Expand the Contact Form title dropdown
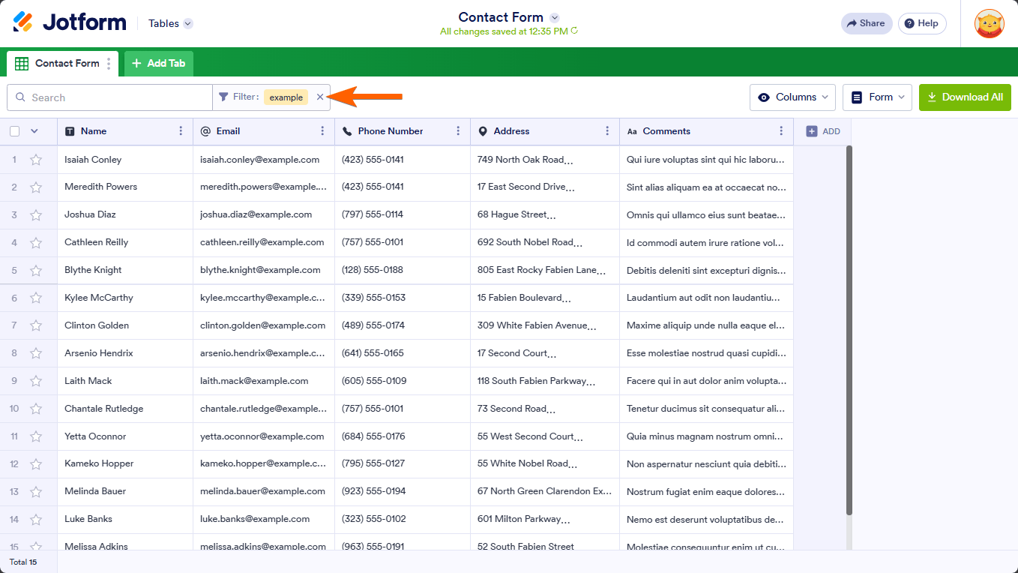The image size is (1018, 573). click(x=555, y=17)
